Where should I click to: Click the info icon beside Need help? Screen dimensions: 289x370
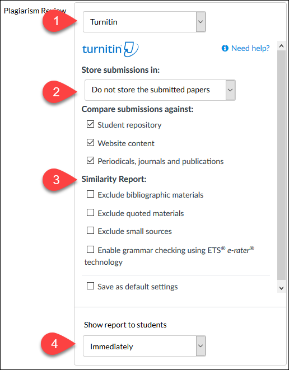(225, 48)
